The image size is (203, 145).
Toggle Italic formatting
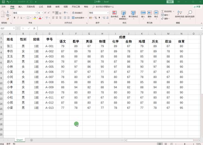click(18, 18)
